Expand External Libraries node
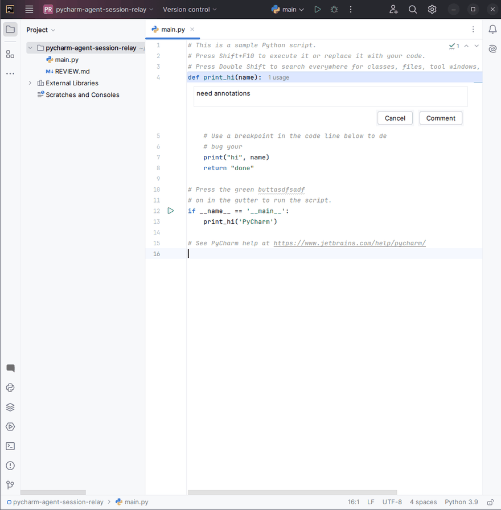 click(30, 83)
